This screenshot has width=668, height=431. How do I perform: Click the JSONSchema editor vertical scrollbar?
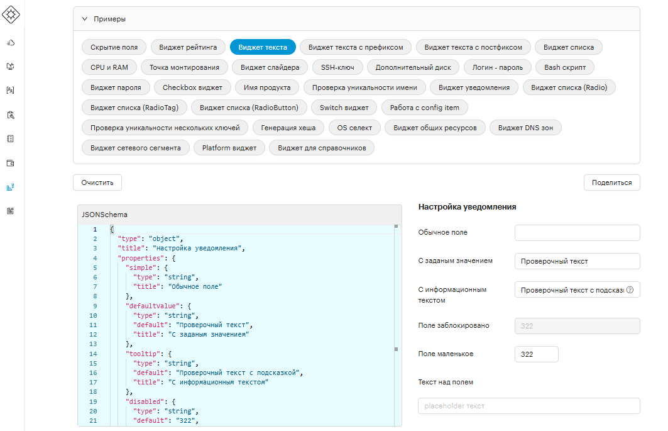tap(396, 324)
